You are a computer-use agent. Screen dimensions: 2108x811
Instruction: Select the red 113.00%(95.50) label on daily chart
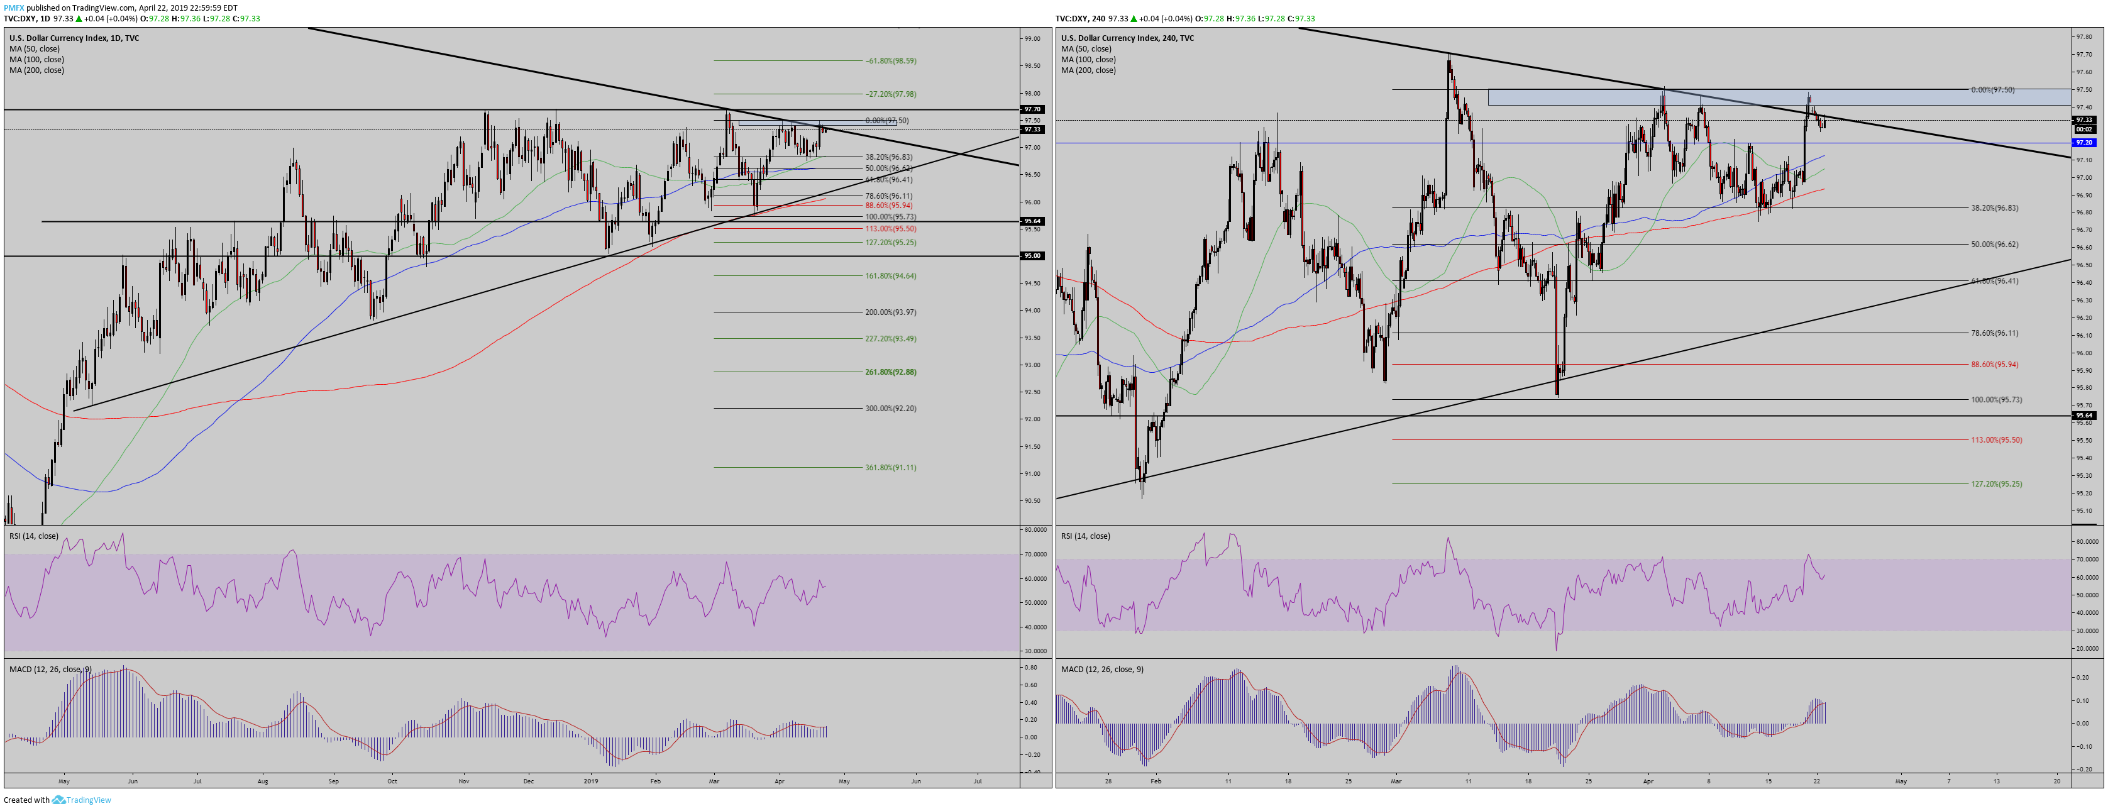click(x=890, y=229)
